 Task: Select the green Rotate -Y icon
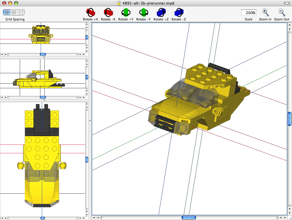pyautogui.click(x=143, y=12)
